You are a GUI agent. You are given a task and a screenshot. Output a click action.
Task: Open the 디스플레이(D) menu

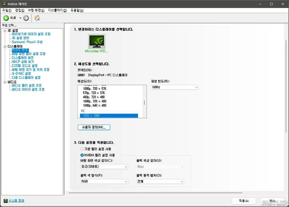coord(58,10)
